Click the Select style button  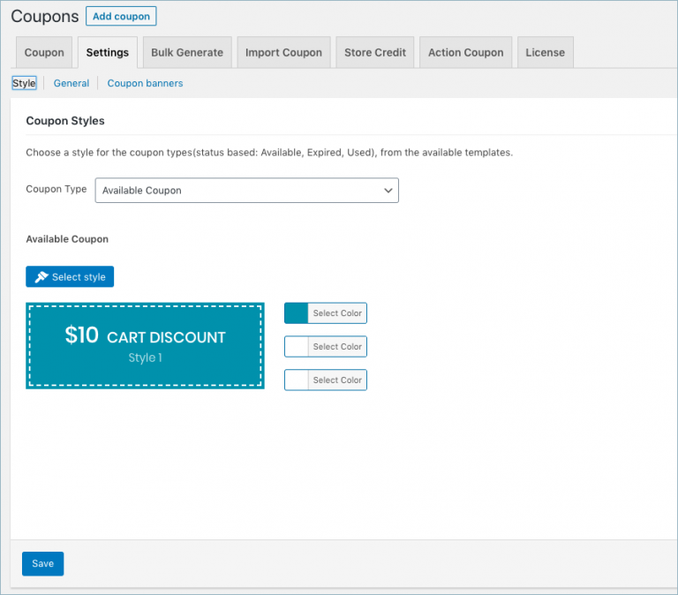coord(70,276)
